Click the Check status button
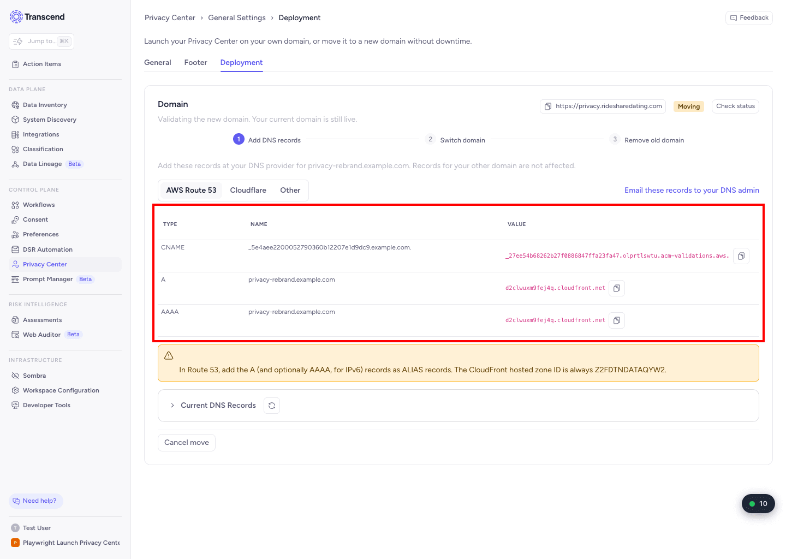The image size is (786, 559). (735, 106)
